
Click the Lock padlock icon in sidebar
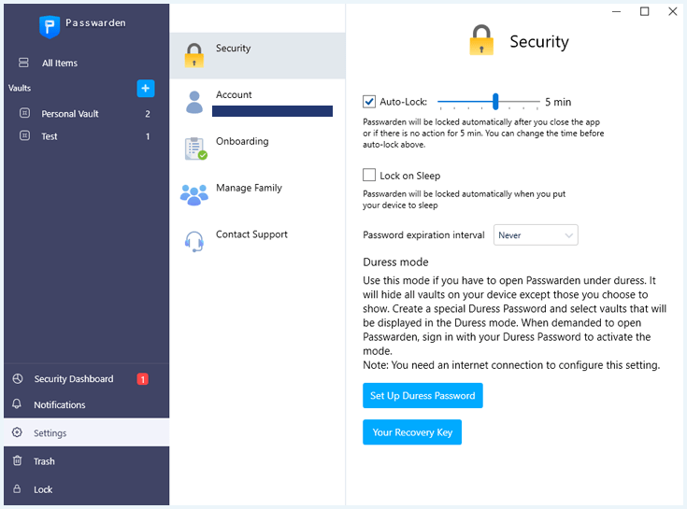tap(17, 488)
